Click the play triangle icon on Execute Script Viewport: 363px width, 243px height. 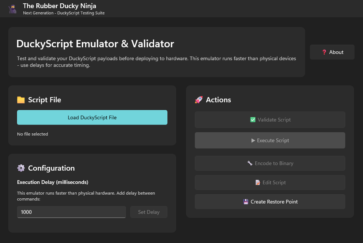[x=253, y=140]
